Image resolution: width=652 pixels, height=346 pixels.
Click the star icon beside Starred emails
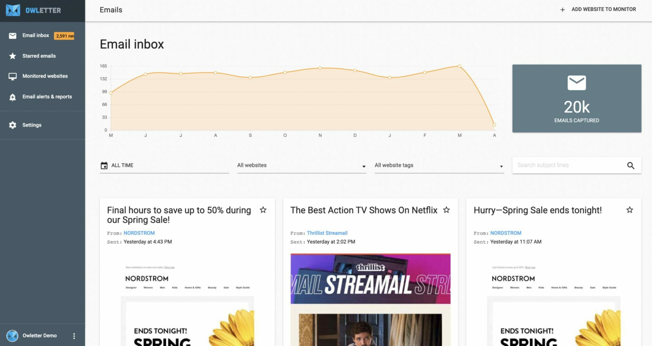13,56
